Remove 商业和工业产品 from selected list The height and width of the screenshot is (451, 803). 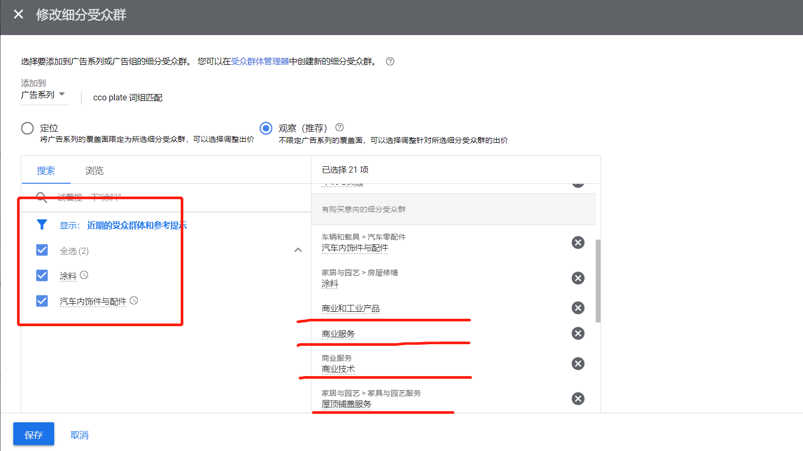578,308
